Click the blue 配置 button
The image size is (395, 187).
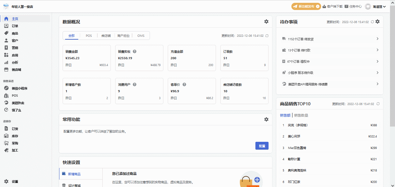click(x=262, y=146)
